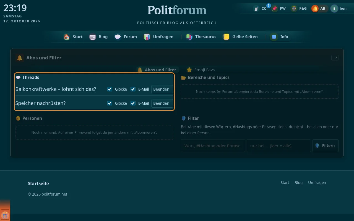Toggle E-Mail for Balkonkraftwerke thread
Image resolution: width=354 pixels, height=221 pixels.
click(133, 89)
